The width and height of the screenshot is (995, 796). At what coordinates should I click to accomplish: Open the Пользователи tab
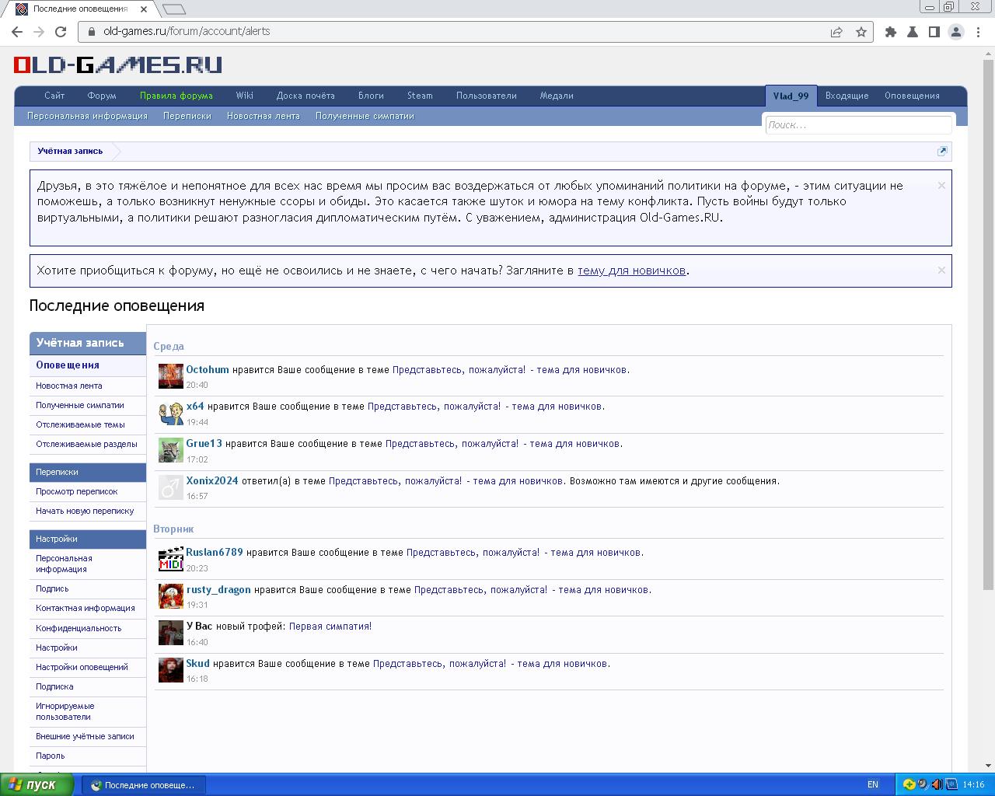click(487, 96)
